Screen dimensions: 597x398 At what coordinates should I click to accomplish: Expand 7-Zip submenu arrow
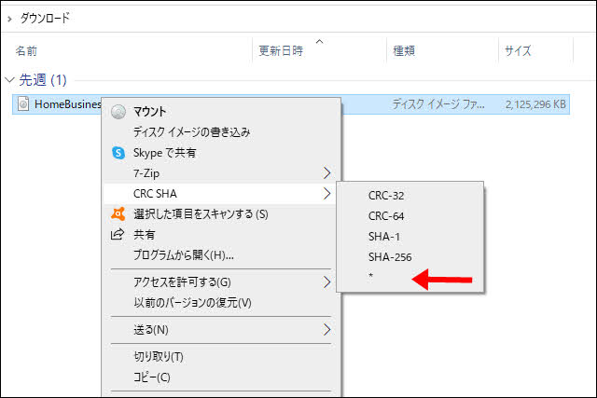(x=326, y=173)
